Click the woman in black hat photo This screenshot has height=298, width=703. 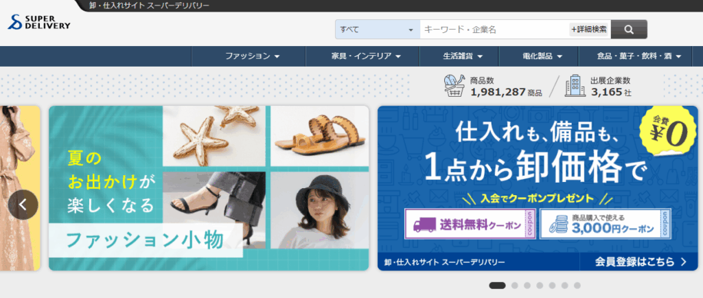pos(320,210)
